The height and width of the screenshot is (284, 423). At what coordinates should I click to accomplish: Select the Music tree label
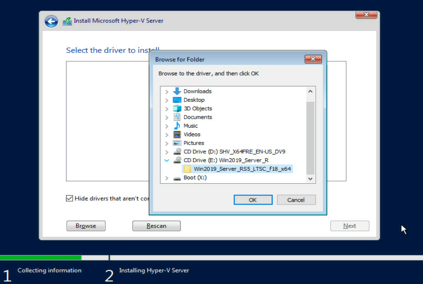[191, 126]
